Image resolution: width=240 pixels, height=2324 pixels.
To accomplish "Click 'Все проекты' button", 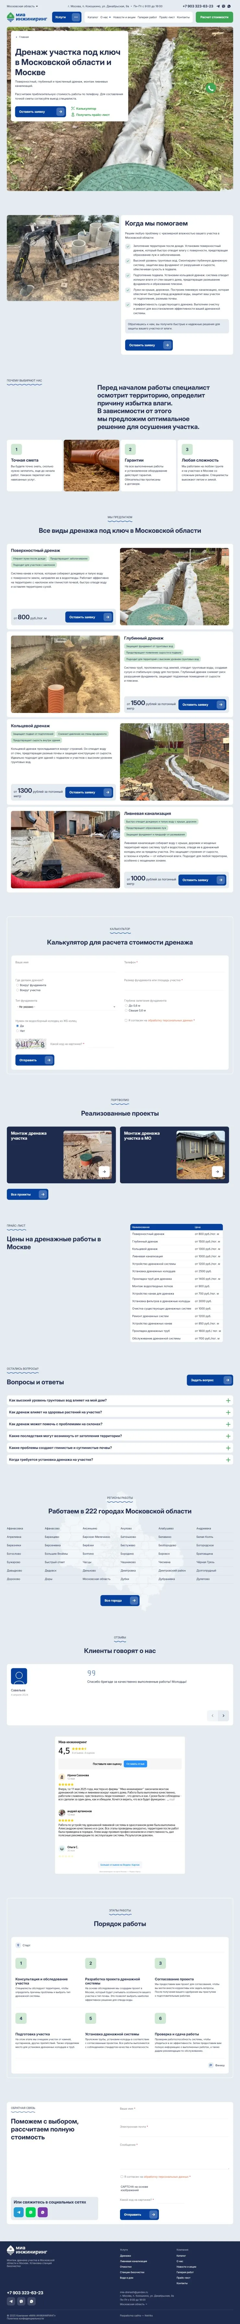I will (x=27, y=1194).
